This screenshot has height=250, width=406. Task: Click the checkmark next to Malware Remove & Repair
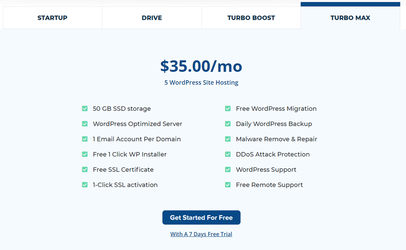point(228,139)
